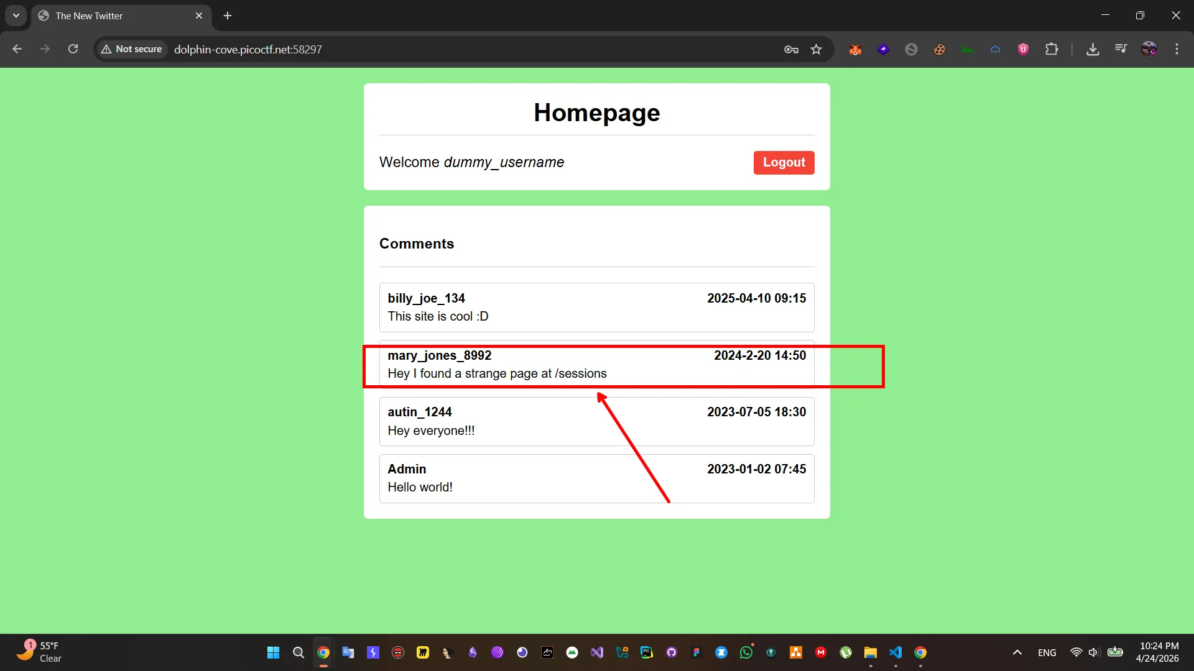Open the Chrome three-dot menu
The height and width of the screenshot is (671, 1194).
(1177, 49)
